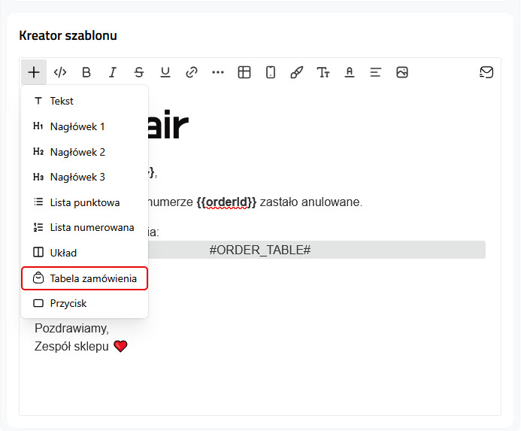Image resolution: width=521 pixels, height=431 pixels.
Task: Open the text color picker
Action: (x=350, y=72)
